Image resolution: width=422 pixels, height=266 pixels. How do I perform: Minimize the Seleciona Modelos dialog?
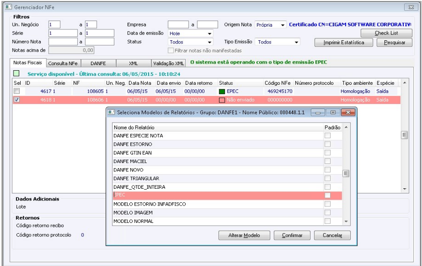[317, 113]
